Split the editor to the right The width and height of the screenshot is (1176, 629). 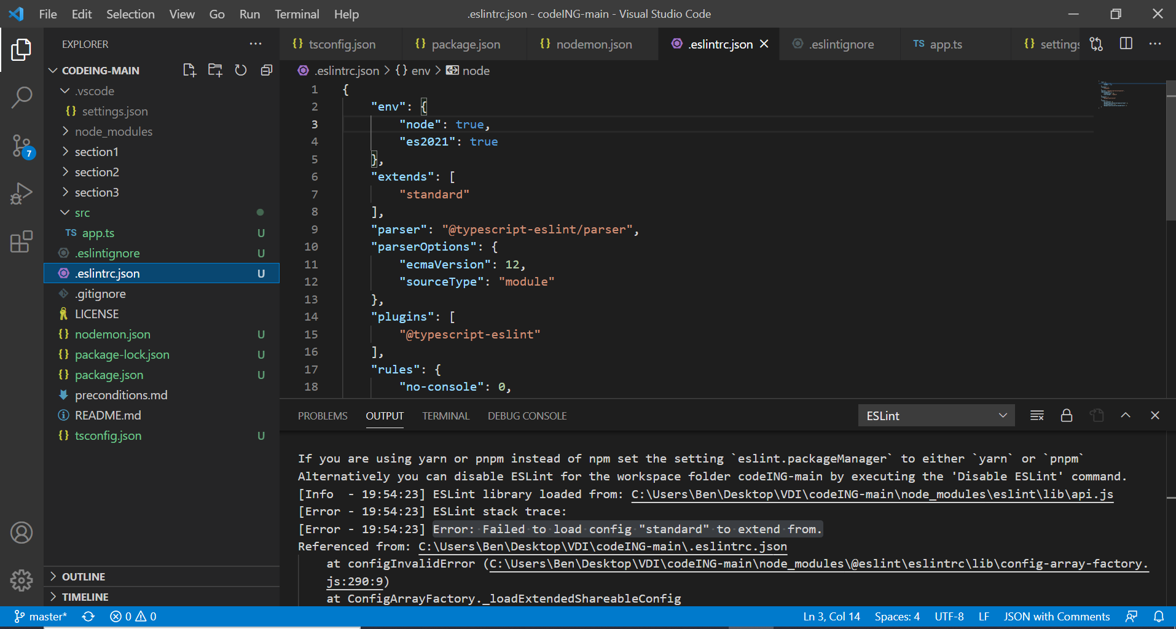tap(1126, 44)
